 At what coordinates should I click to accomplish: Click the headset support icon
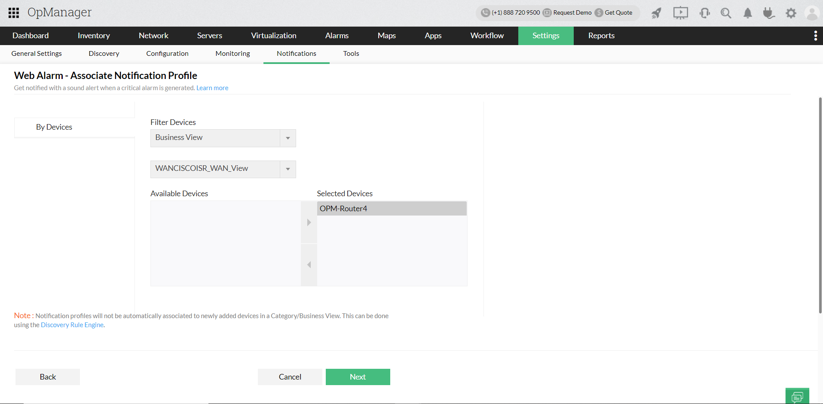tap(704, 13)
